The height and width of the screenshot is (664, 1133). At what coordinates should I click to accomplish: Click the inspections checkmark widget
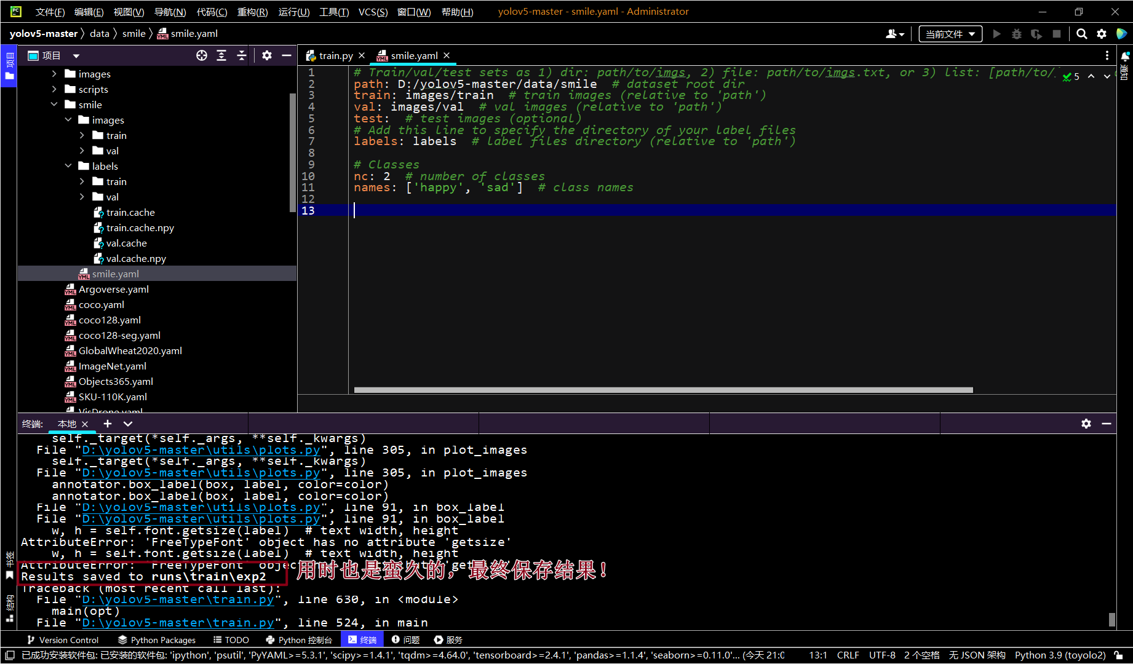1071,76
